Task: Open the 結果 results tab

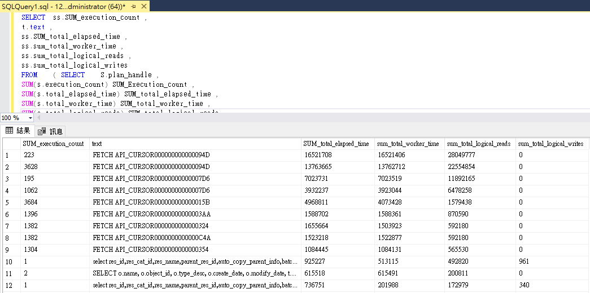Action: click(18, 131)
